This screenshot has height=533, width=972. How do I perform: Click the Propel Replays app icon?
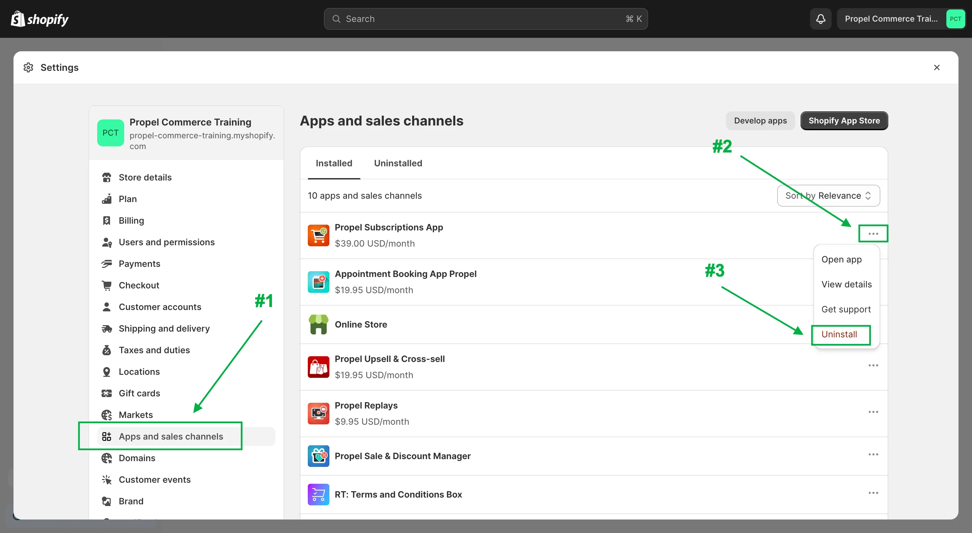319,414
